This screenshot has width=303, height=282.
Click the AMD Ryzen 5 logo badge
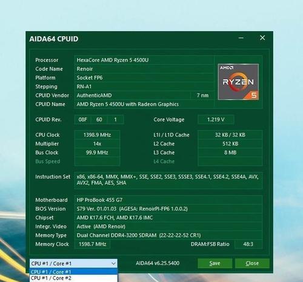pyautogui.click(x=238, y=82)
